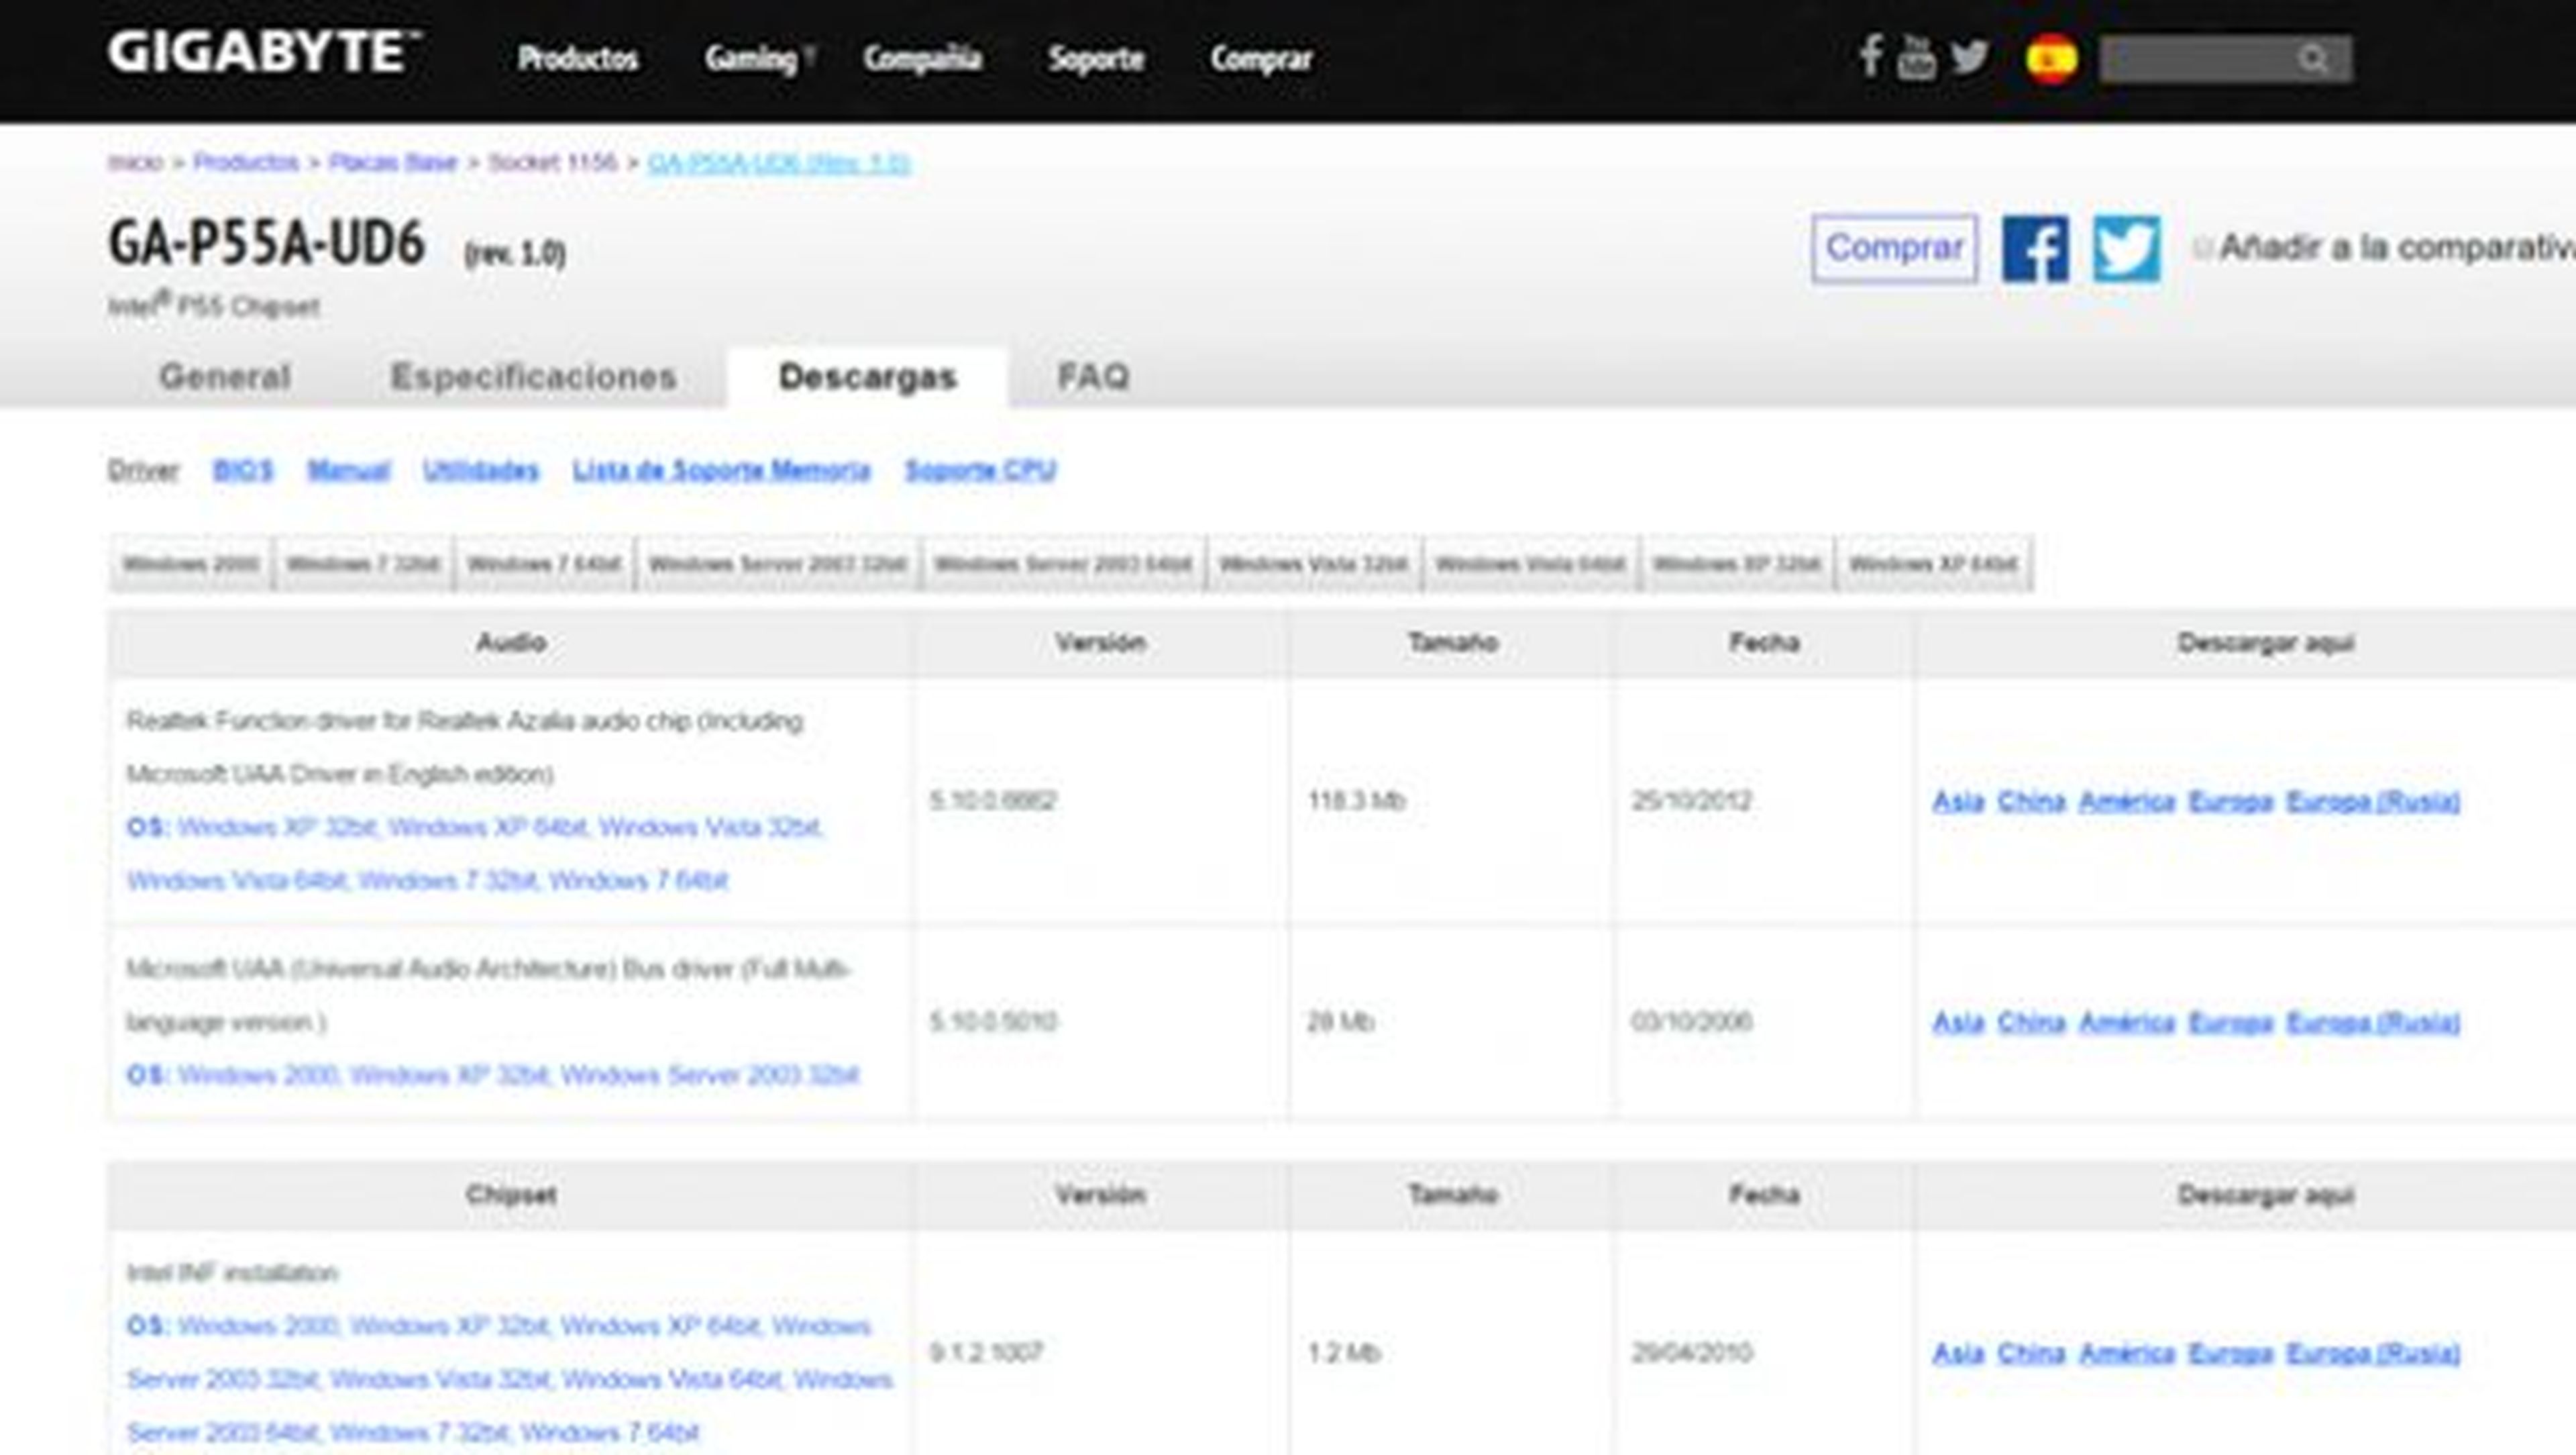Share on Facebook via the blue square button
Screen dimensions: 2576x1455
pyautogui.click(x=2035, y=248)
